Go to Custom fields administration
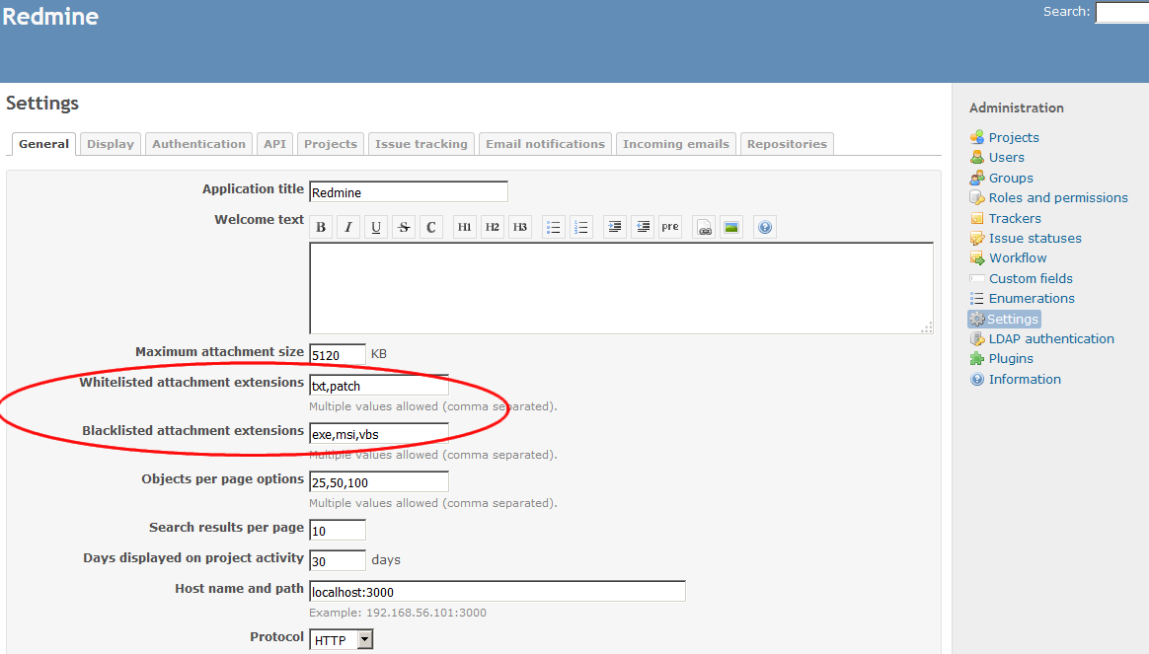This screenshot has height=654, width=1149. (x=1031, y=278)
